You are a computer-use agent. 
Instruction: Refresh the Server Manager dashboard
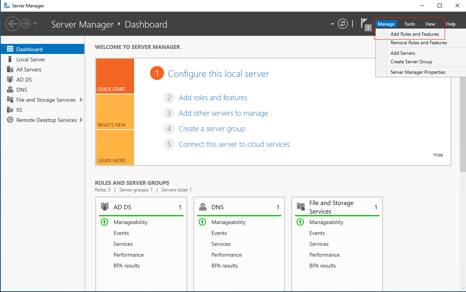click(343, 24)
